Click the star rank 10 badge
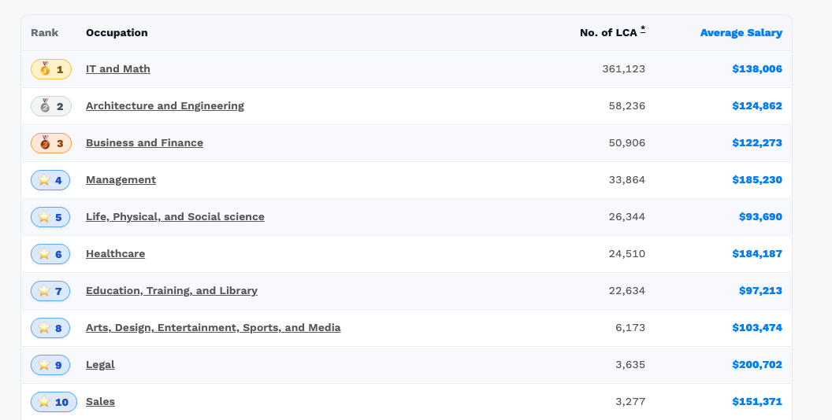Screen dimensions: 832x420 coord(54,402)
